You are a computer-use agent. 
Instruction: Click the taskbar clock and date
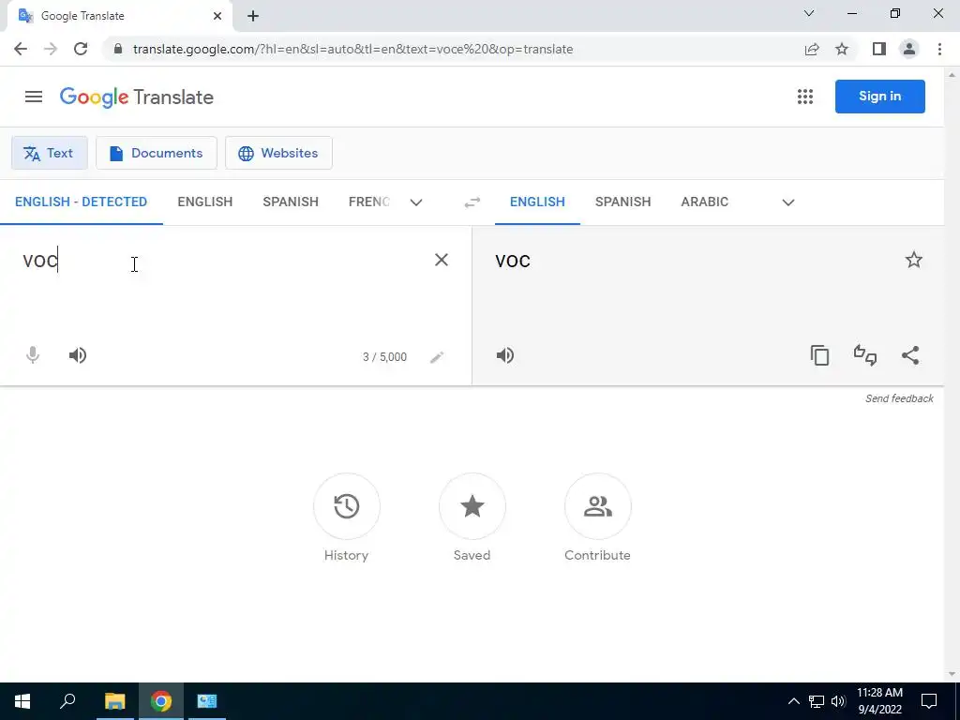[x=879, y=701]
